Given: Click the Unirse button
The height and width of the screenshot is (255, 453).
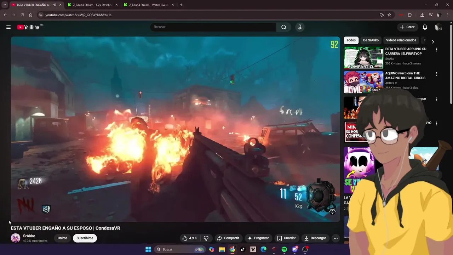Looking at the screenshot, I should [x=62, y=238].
